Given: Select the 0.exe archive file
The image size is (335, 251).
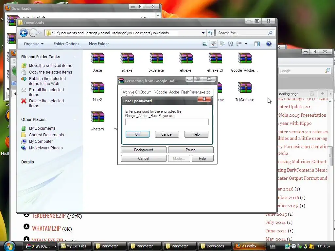Looking at the screenshot, I should click(x=97, y=62).
